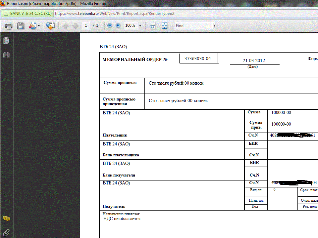Screen dimensions: 318x238
Task: Click the Получатель label
Action: (114, 207)
